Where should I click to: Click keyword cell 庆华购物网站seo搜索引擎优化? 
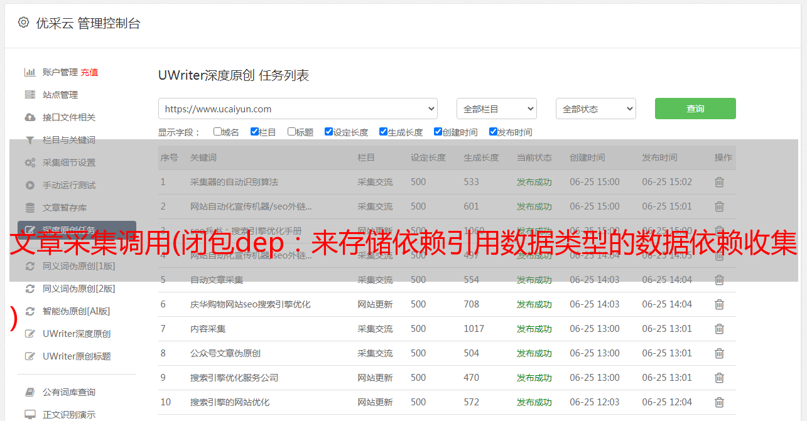[x=251, y=304]
